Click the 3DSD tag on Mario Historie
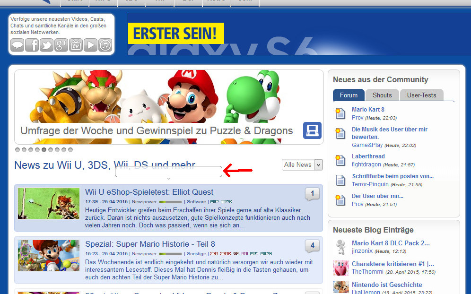 (226, 254)
